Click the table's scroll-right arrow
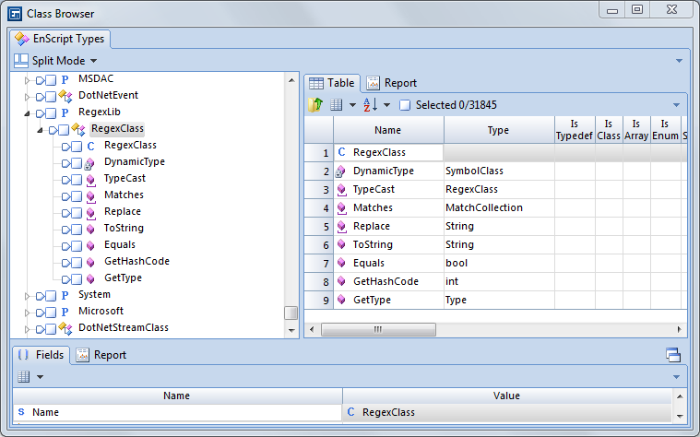The width and height of the screenshot is (700, 437). click(x=679, y=330)
